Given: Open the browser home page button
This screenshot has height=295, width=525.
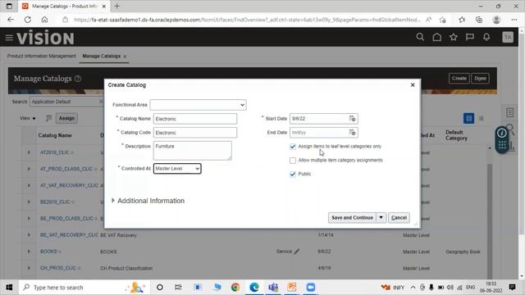Looking at the screenshot, I should click(44, 20).
